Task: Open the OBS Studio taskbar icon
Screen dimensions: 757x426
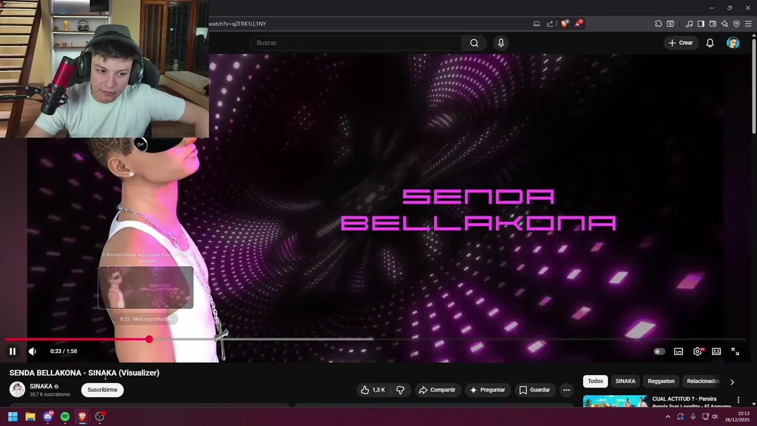Action: (x=100, y=417)
